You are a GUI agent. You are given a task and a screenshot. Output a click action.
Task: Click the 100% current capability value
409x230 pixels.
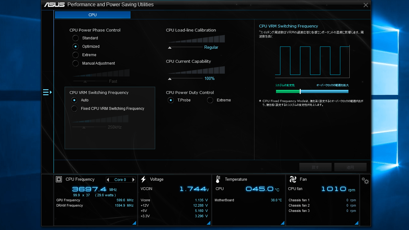[209, 79]
